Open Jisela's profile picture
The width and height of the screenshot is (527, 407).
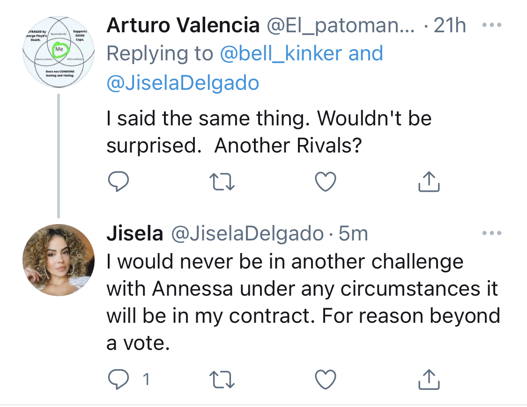(x=59, y=260)
